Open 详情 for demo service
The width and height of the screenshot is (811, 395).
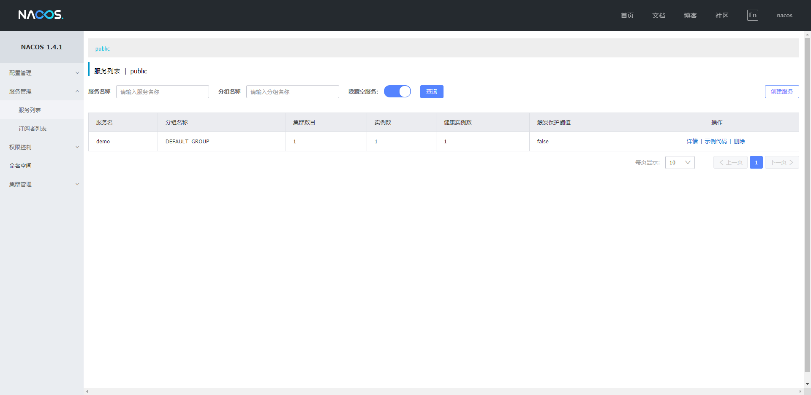(692, 141)
